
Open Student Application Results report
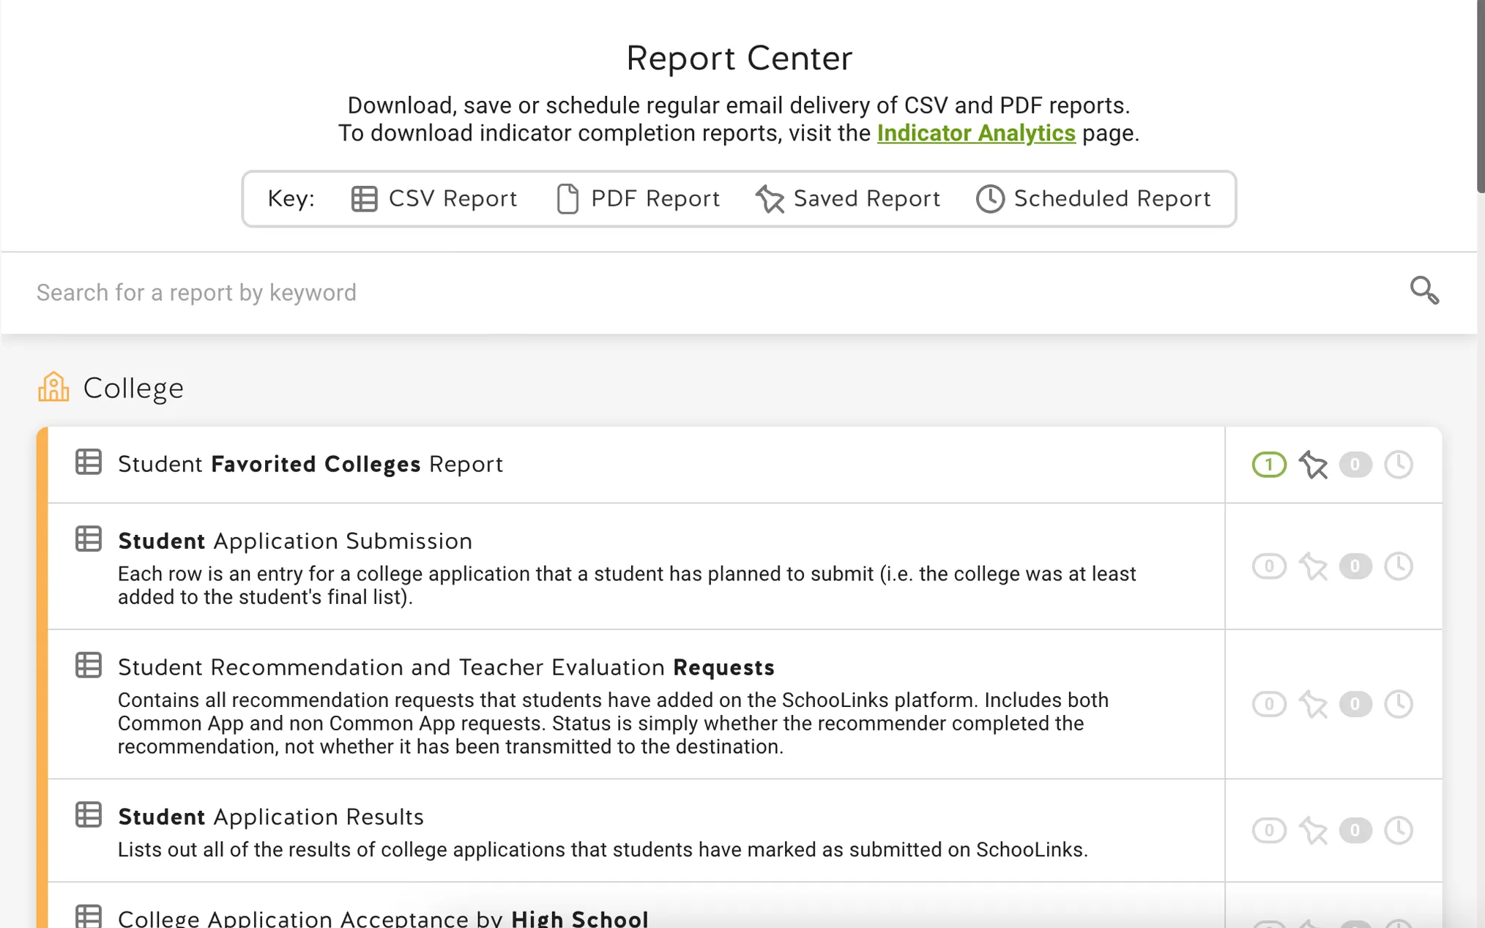tap(271, 817)
